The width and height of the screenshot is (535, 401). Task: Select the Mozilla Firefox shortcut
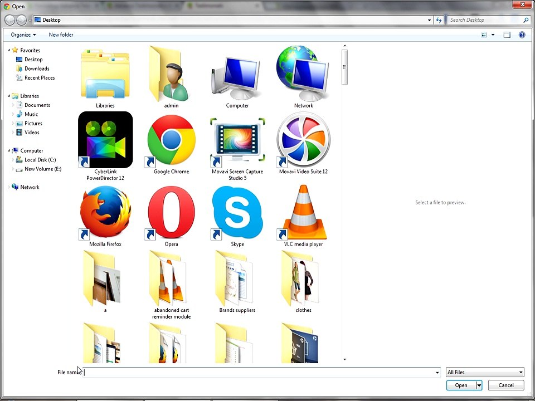tap(105, 212)
